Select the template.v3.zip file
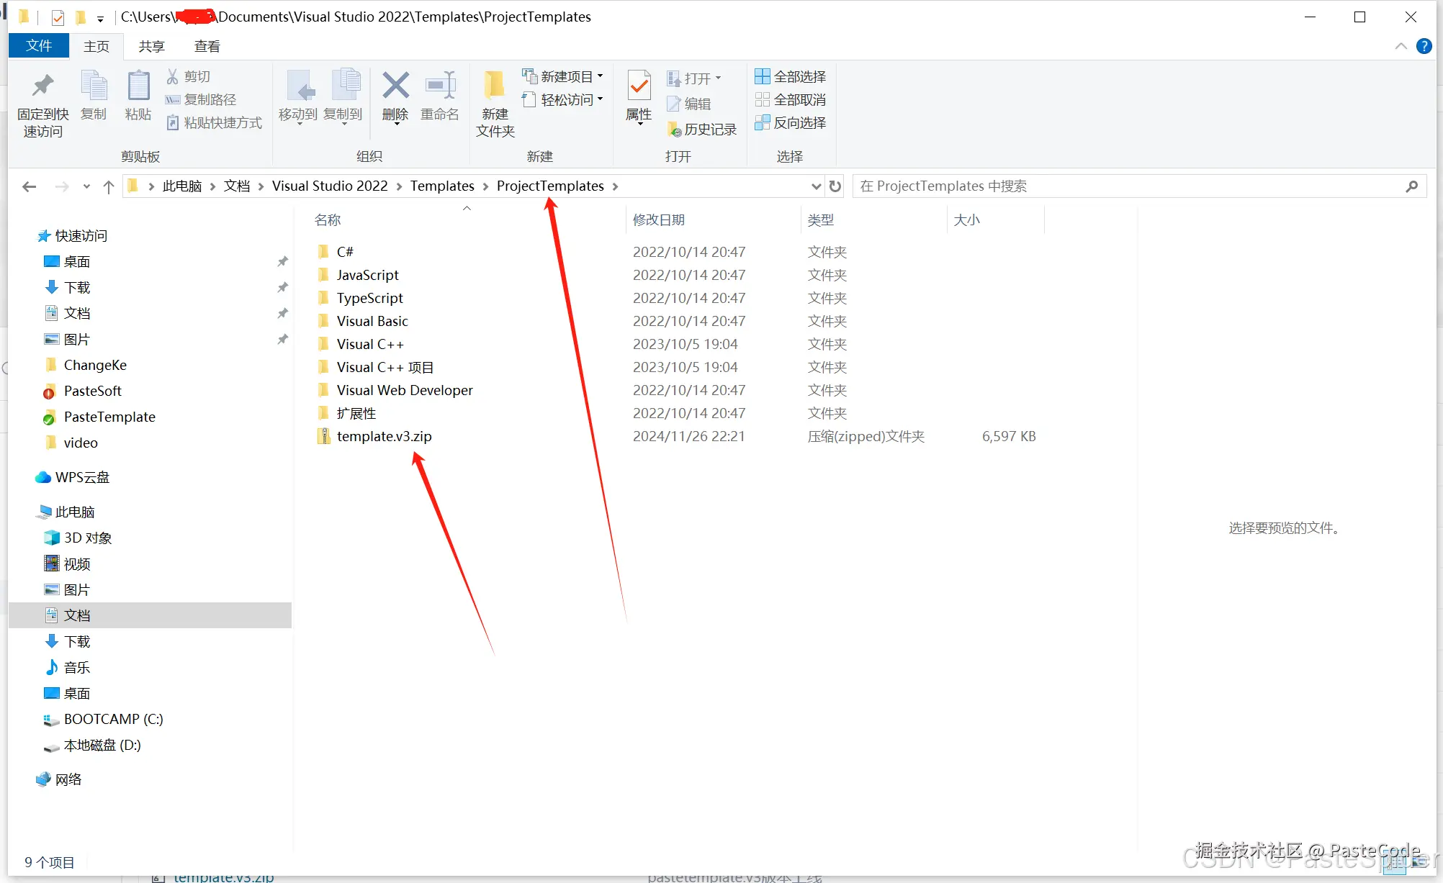 click(384, 436)
